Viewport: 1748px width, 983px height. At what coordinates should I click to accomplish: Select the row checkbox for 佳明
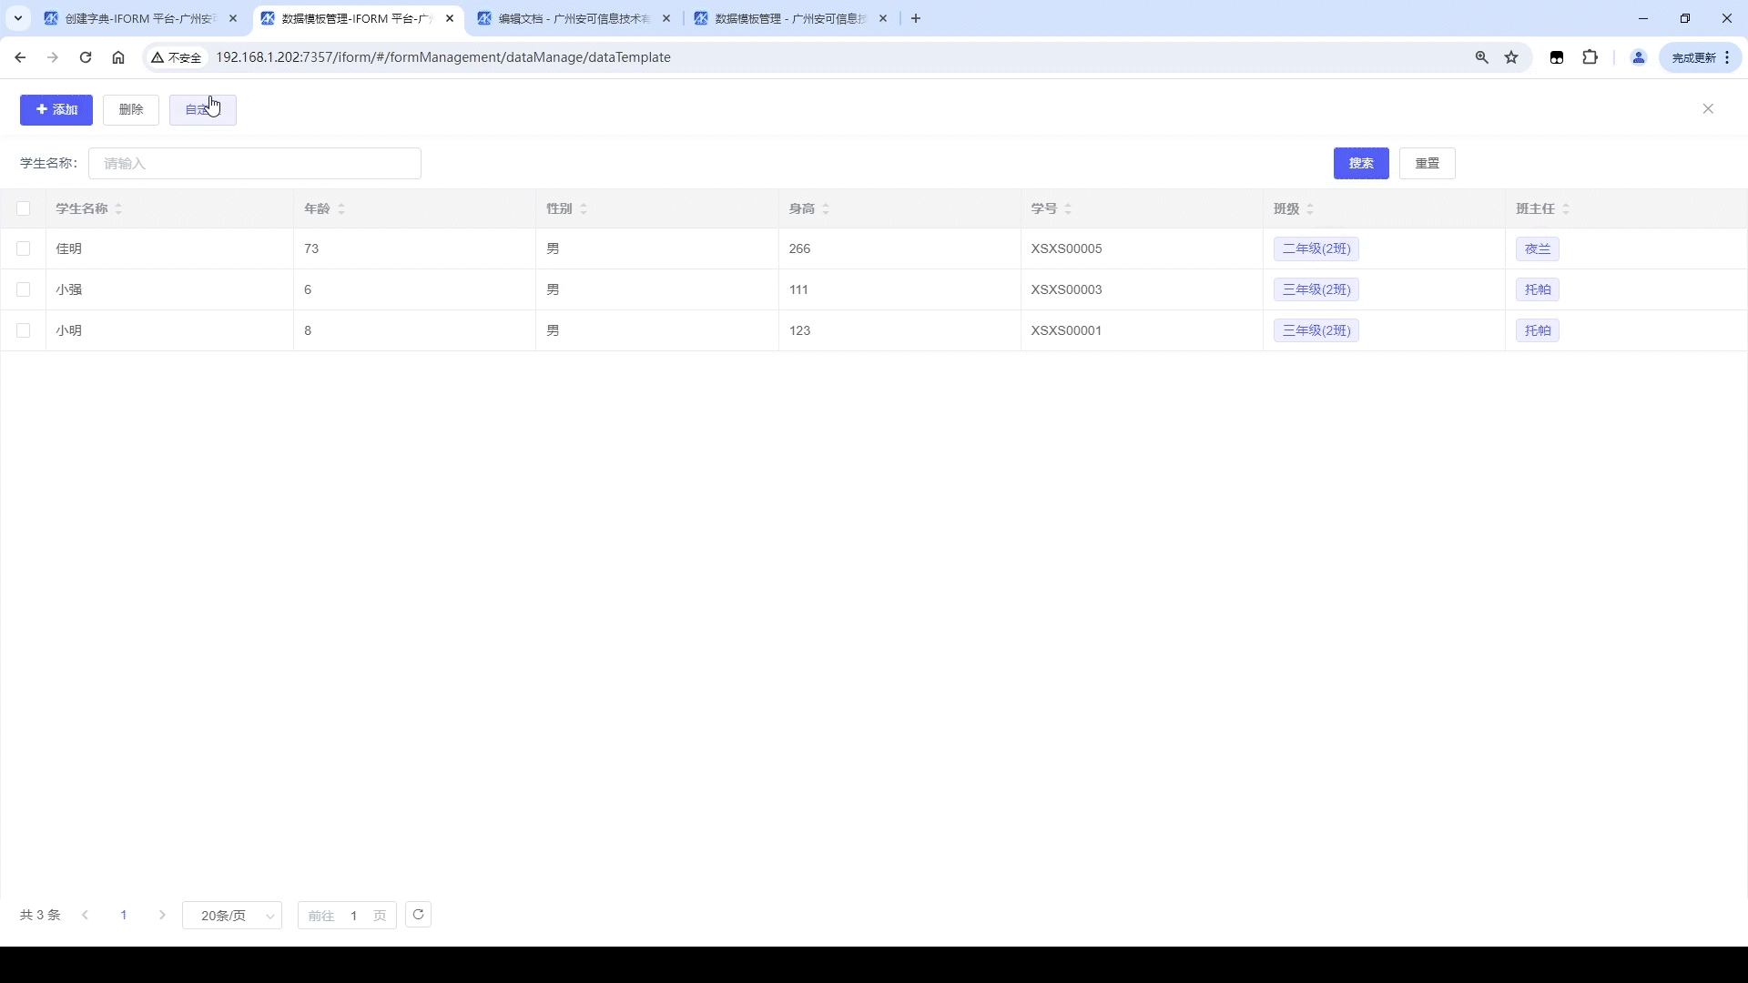pyautogui.click(x=24, y=248)
